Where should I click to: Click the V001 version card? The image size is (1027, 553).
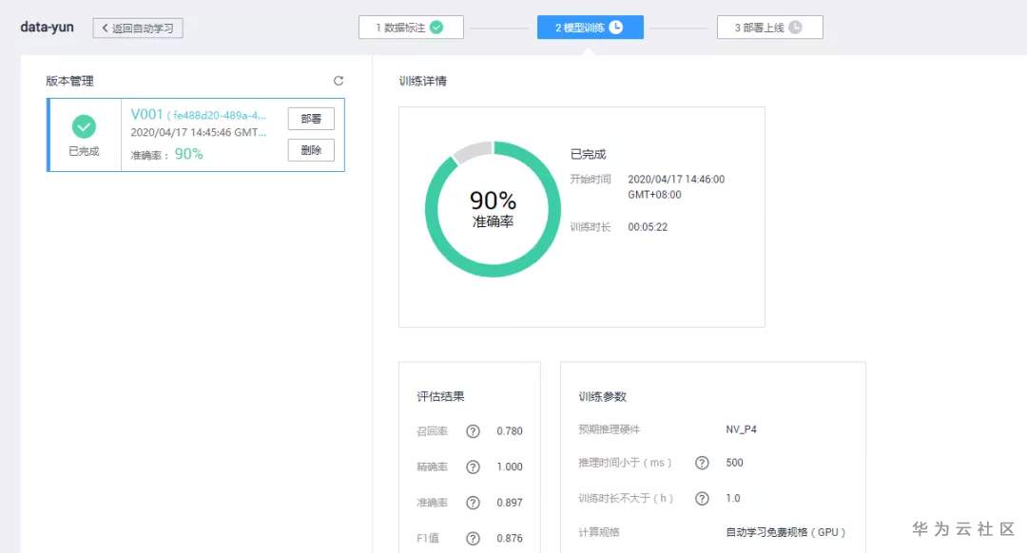click(x=196, y=135)
